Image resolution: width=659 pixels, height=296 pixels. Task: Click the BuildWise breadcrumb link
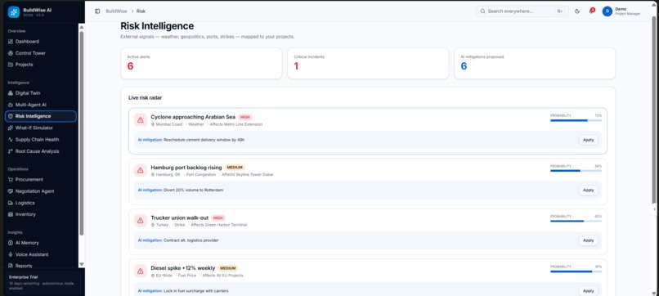pyautogui.click(x=116, y=11)
